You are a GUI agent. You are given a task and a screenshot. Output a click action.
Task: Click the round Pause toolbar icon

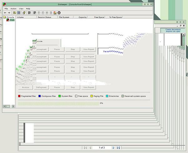(x=43, y=13)
